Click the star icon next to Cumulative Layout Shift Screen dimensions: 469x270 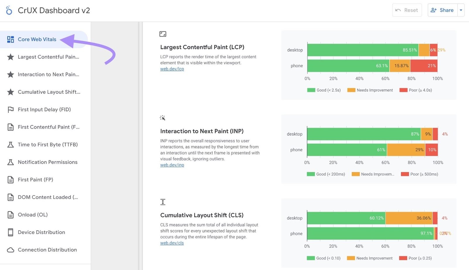point(11,92)
